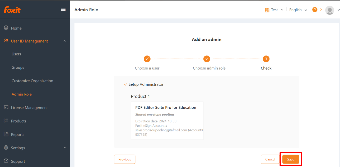Image resolution: width=340 pixels, height=167 pixels.
Task: Click the Setup Administrator checkmark
Action: tap(125, 85)
